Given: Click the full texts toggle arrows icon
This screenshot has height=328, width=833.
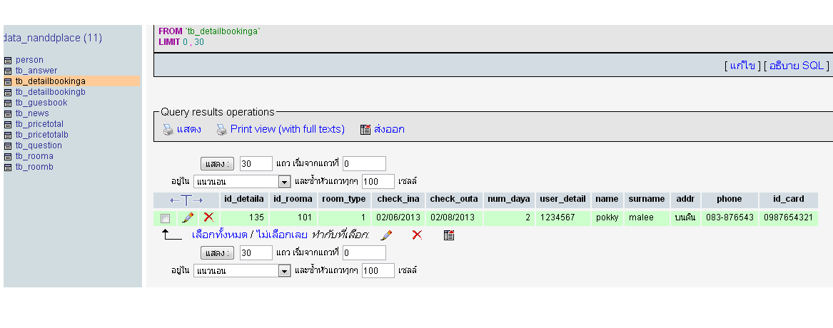Looking at the screenshot, I should point(186,200).
